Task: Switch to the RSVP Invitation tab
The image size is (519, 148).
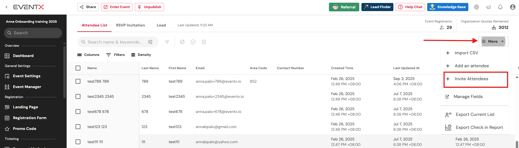Action: pos(130,25)
